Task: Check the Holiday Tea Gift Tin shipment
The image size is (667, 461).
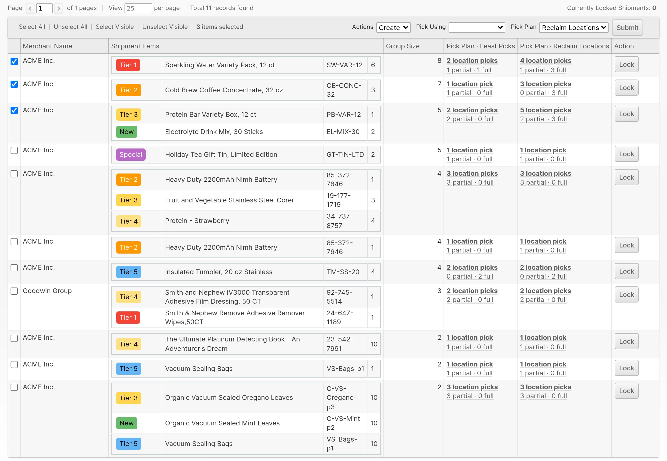Action: tap(14, 150)
